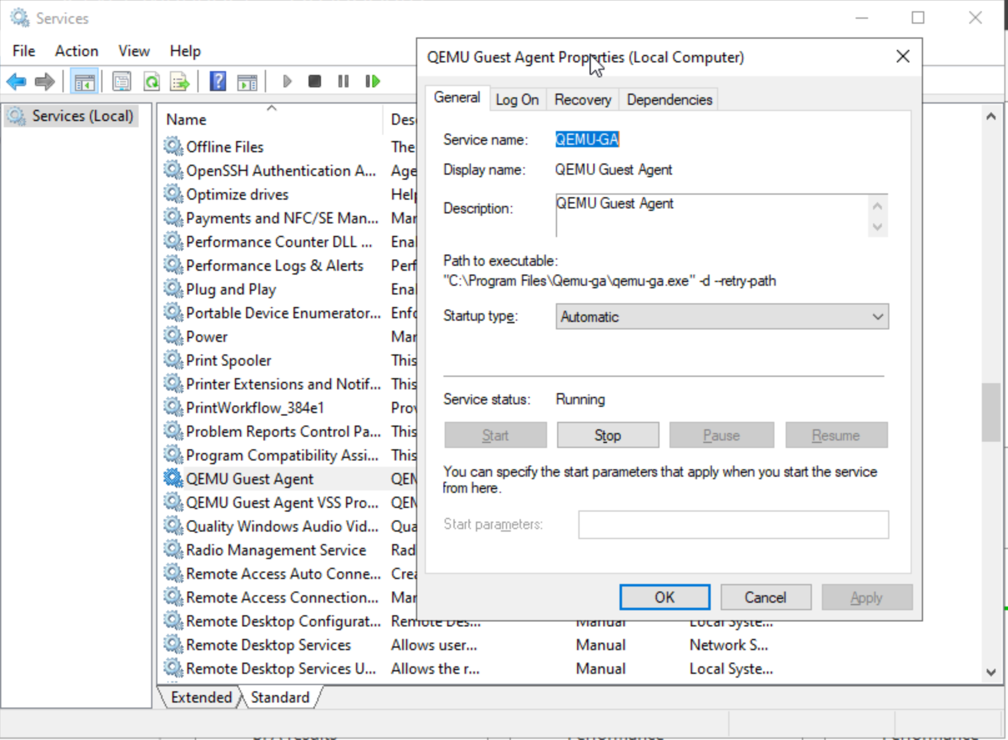Switch to the Dependencies tab
This screenshot has width=1008, height=740.
[670, 100]
